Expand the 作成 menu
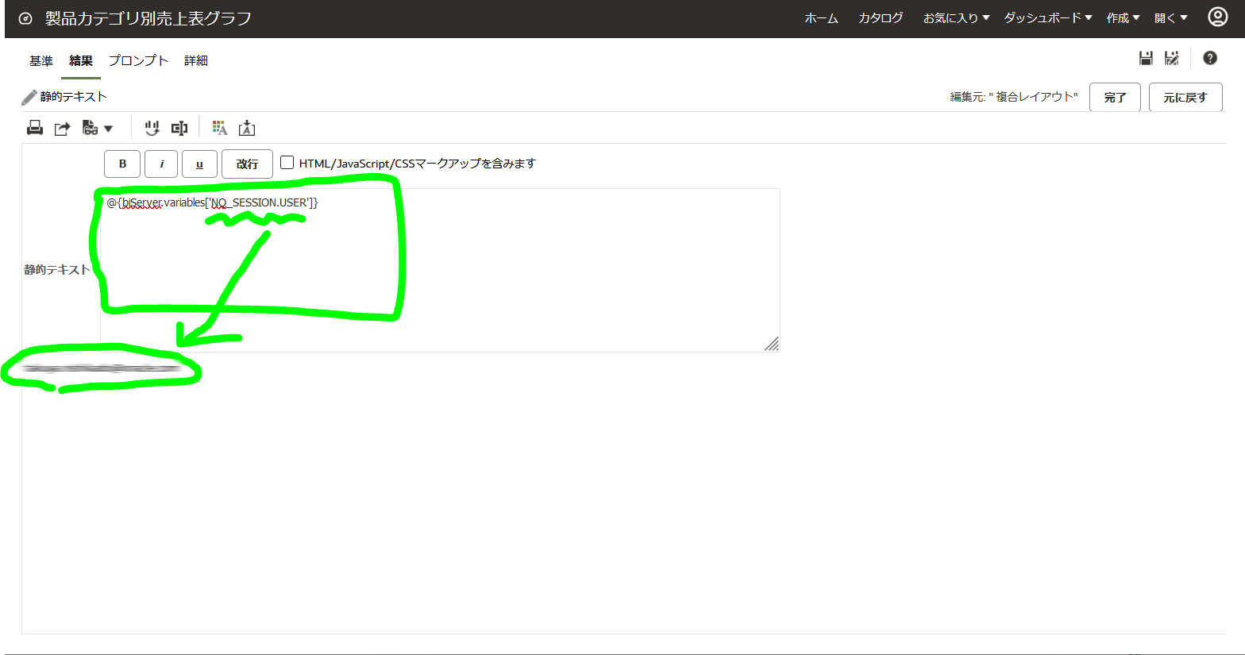The width and height of the screenshot is (1245, 655). tap(1123, 18)
